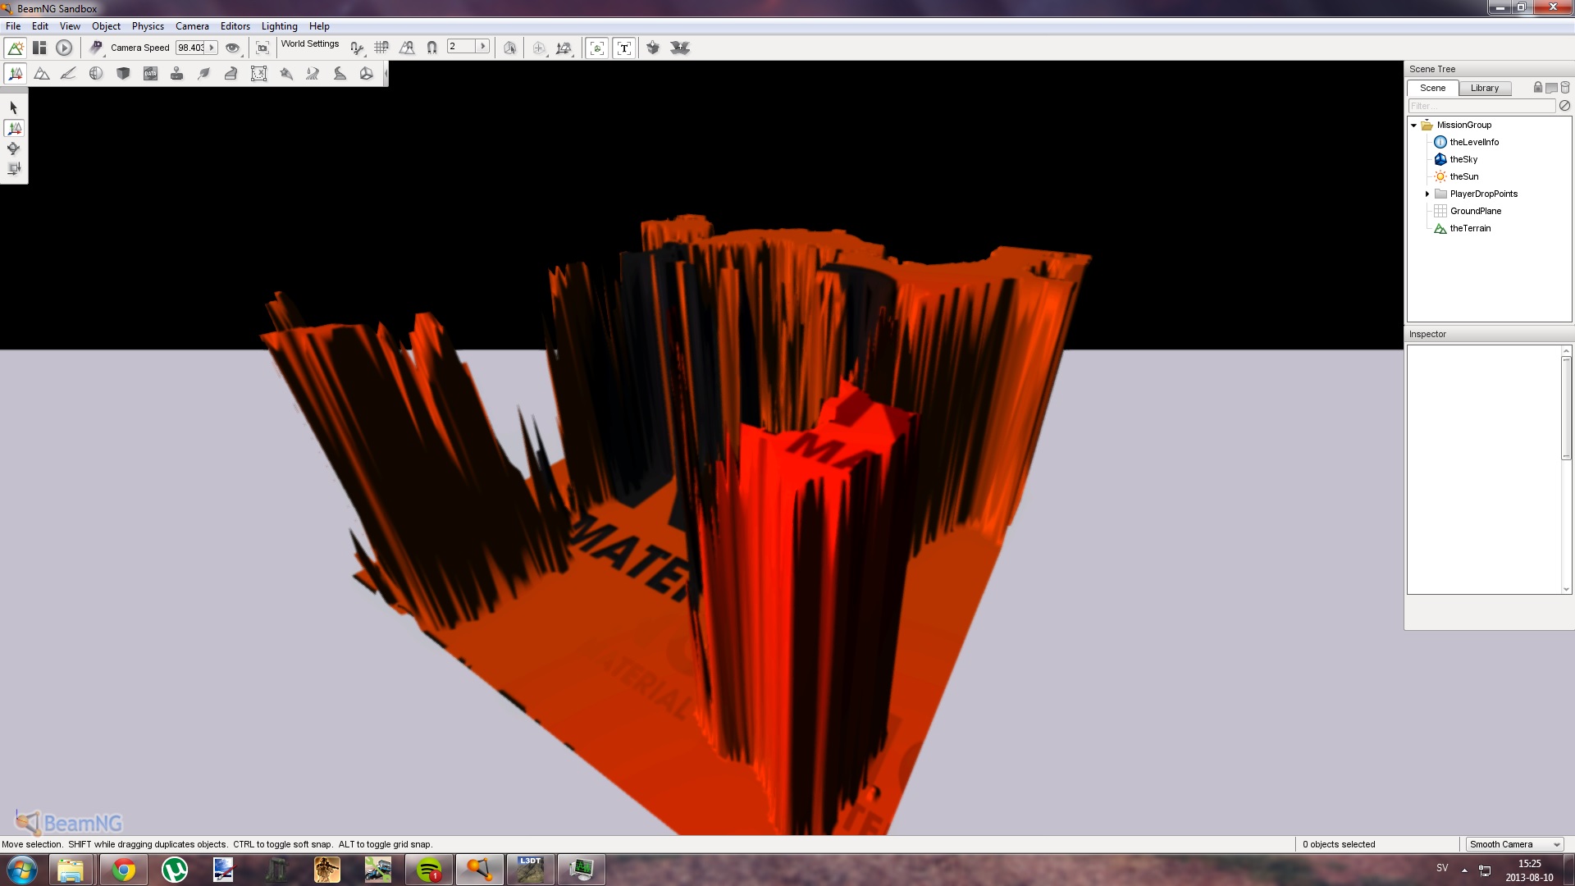
Task: Select the Sketch Tool cube icon
Action: click(x=123, y=74)
